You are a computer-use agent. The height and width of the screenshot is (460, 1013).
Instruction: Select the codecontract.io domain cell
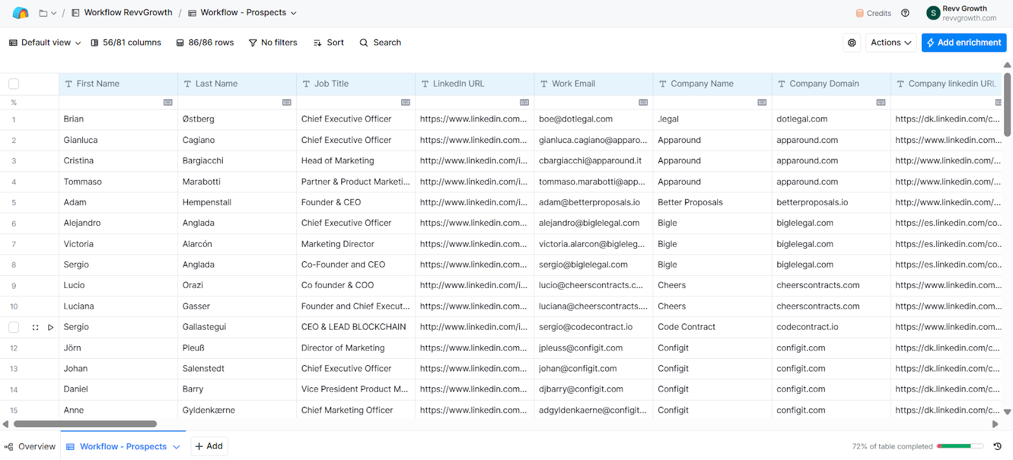click(831, 327)
